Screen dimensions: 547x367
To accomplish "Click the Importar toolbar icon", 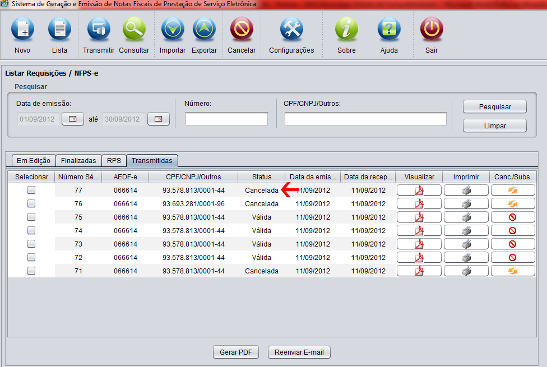I will 173,29.
